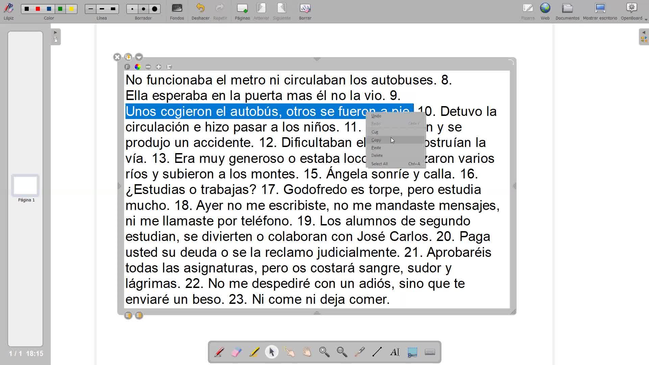Image resolution: width=649 pixels, height=365 pixels.
Task: Select the hand scroll page tool
Action: click(307, 352)
